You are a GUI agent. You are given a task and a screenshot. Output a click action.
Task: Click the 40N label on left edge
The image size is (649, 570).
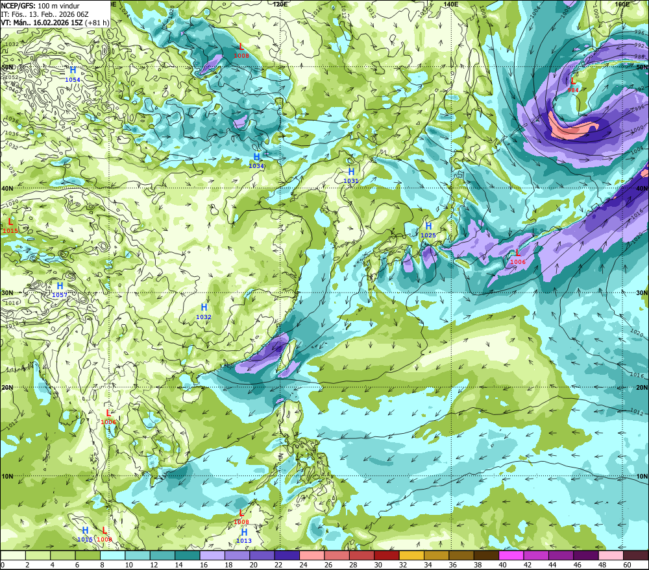pyautogui.click(x=7, y=188)
